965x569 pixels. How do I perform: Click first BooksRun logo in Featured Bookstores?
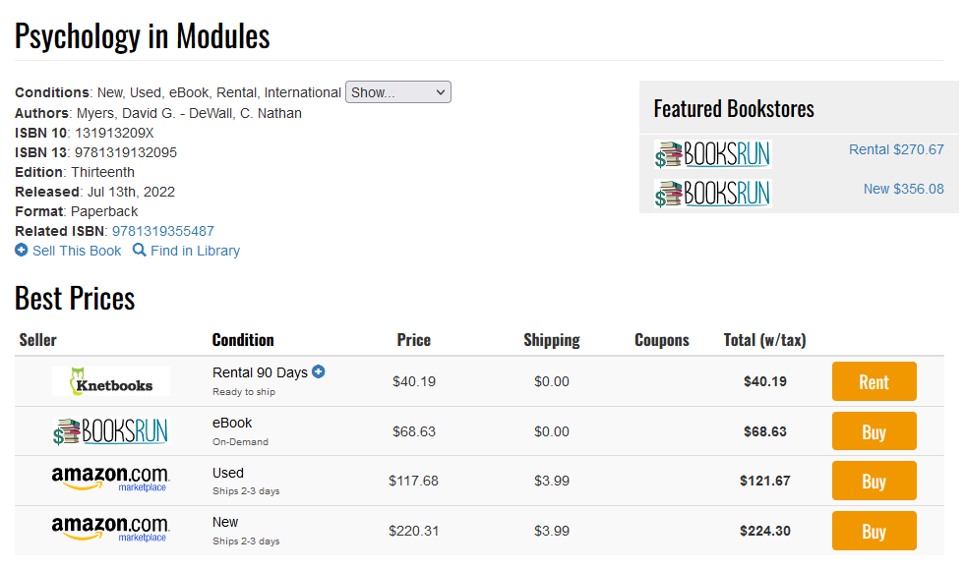(x=712, y=154)
